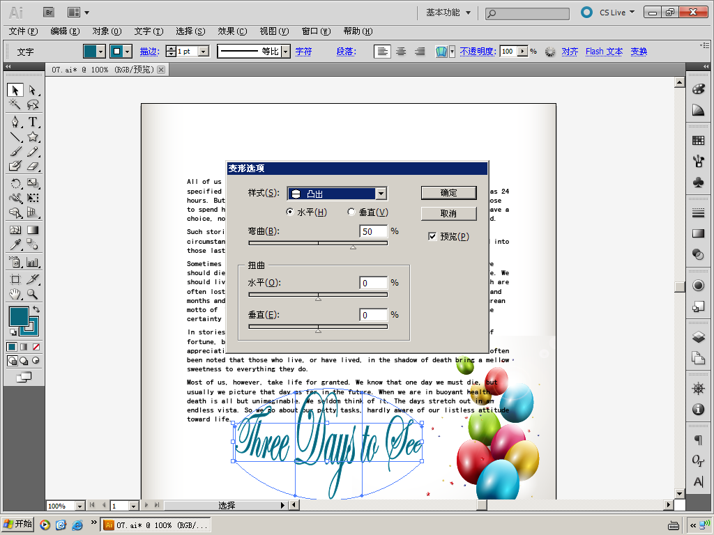Viewport: 714px width, 535px height.
Task: Switch to Draw Behind mode
Action: point(24,361)
